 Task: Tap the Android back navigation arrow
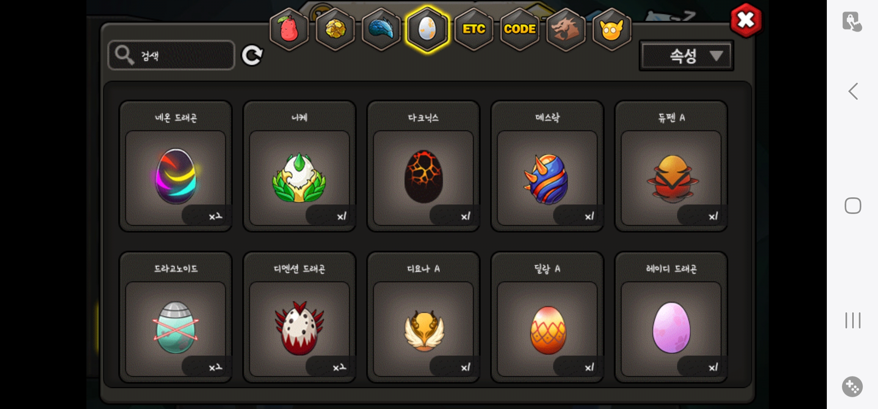pyautogui.click(x=853, y=91)
